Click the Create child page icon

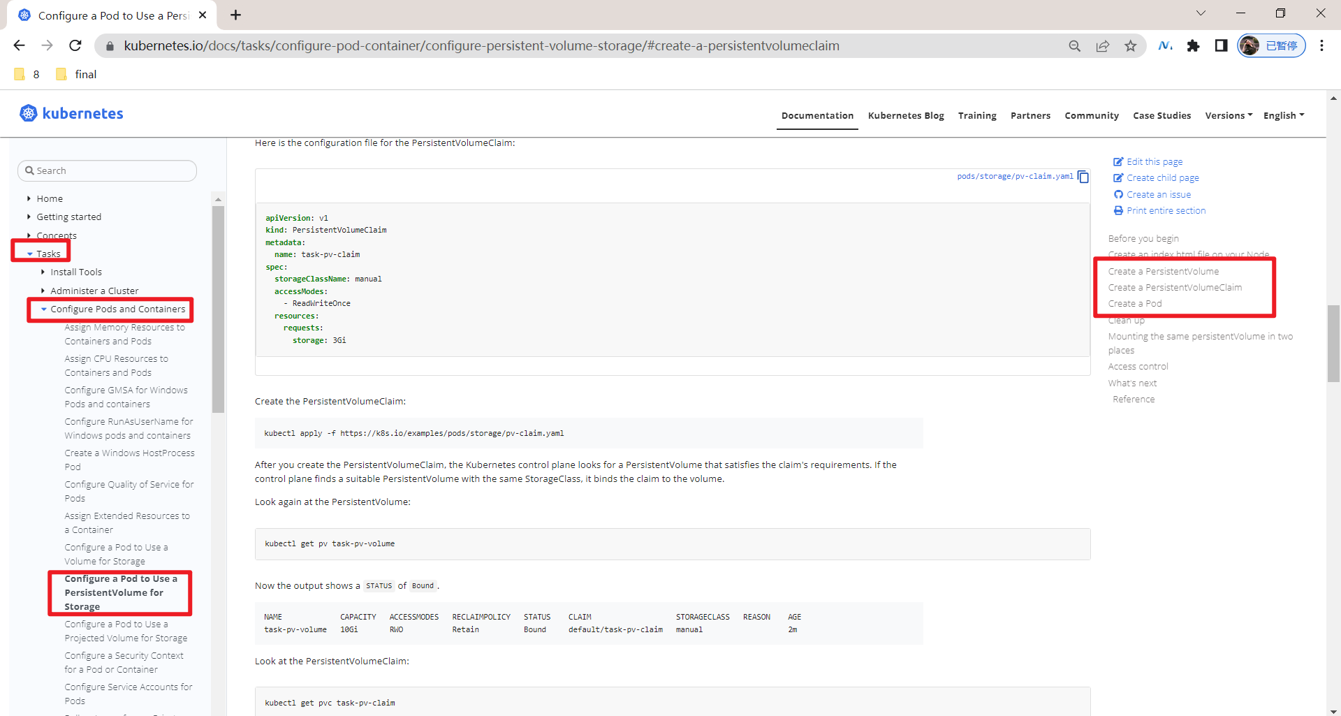(1118, 177)
